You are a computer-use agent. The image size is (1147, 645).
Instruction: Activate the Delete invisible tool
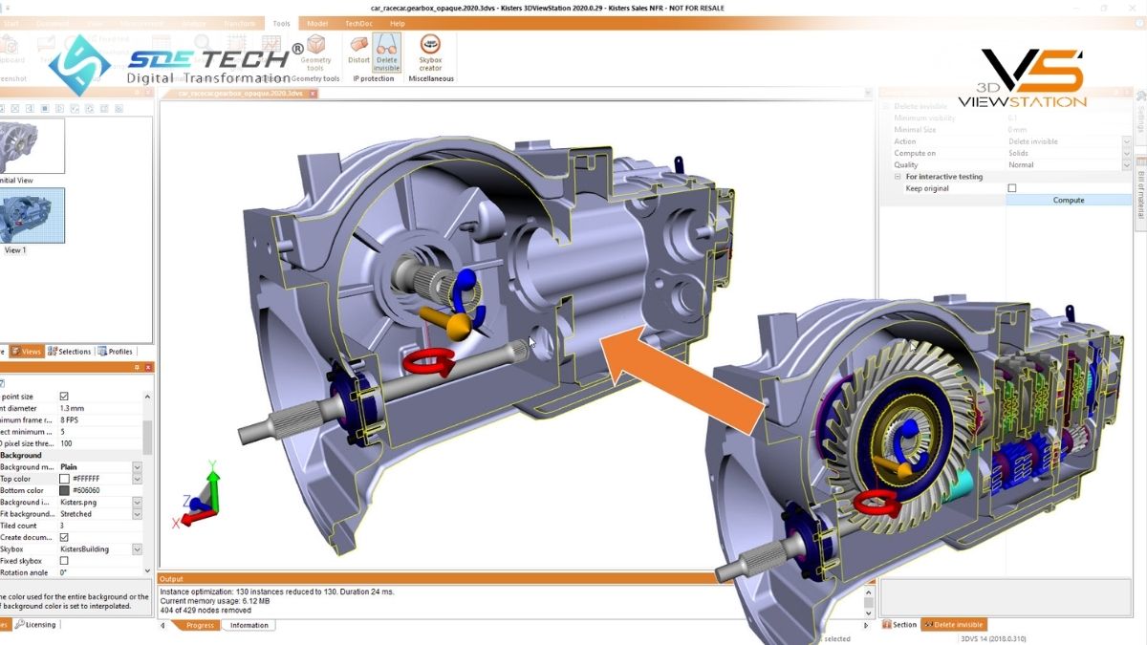point(386,52)
